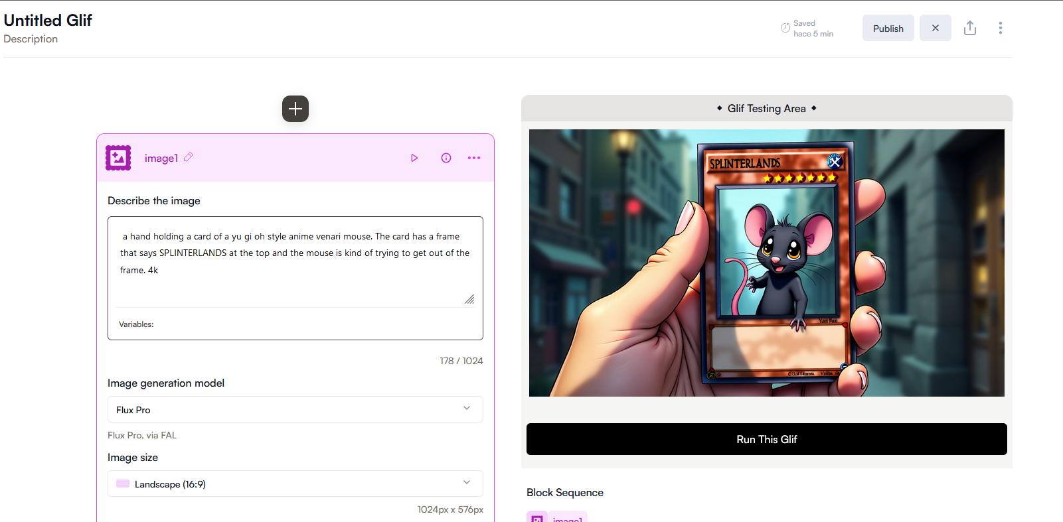1063x522 pixels.
Task: Open image1 block three-dot options menu
Action: pos(474,158)
